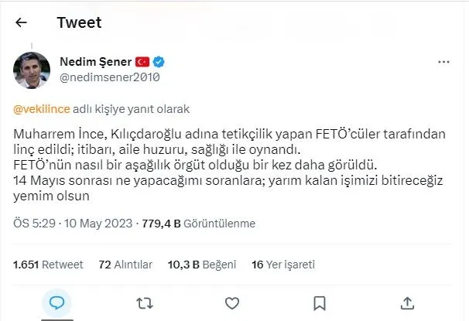The height and width of the screenshot is (321, 469).
Task: Click the blue verified badge
Action: (x=158, y=61)
